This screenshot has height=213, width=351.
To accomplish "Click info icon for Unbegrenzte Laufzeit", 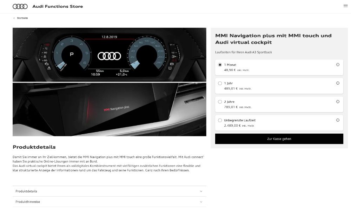I will tap(338, 120).
